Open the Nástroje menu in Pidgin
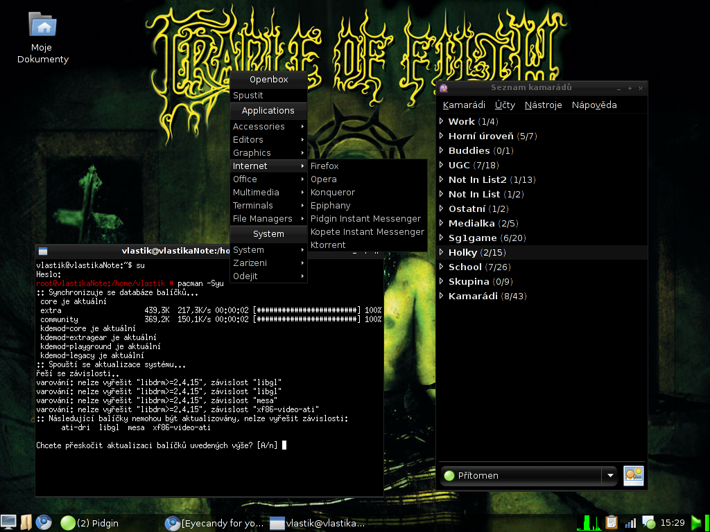 pos(543,105)
